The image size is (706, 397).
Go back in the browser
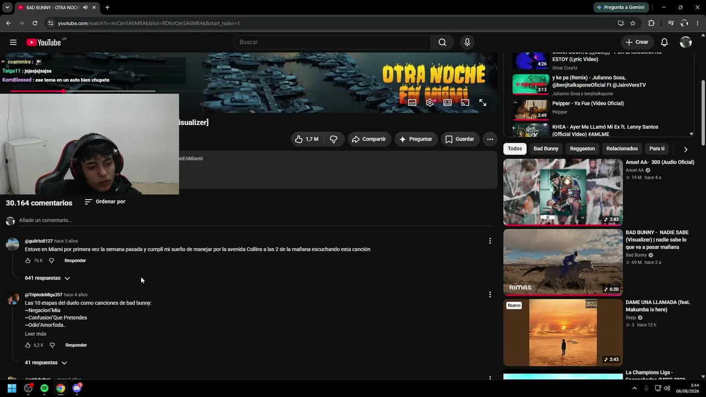pos(8,23)
